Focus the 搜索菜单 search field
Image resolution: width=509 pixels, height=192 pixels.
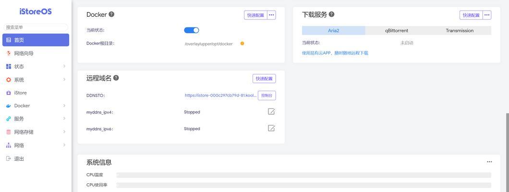coord(36,27)
